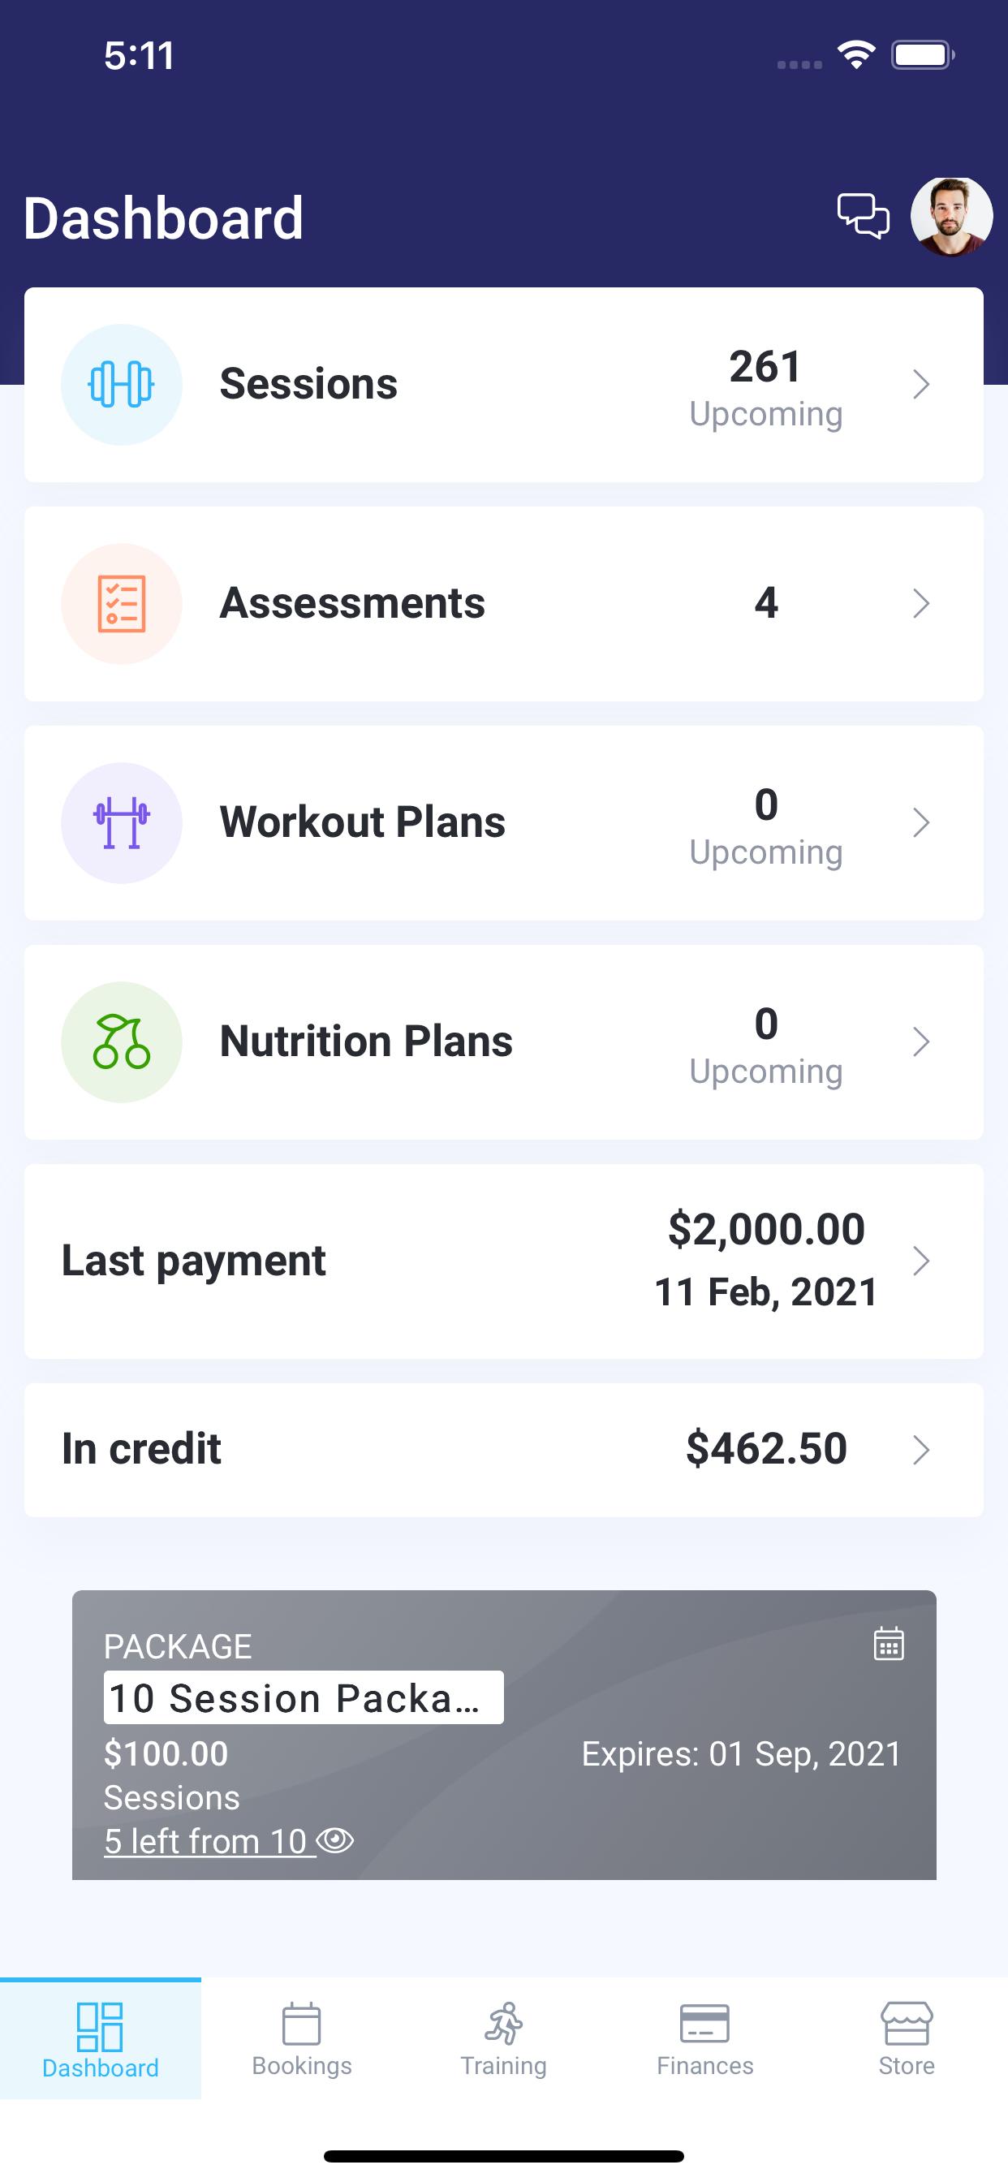Tap the Workout Plans barbell icon

pyautogui.click(x=121, y=823)
